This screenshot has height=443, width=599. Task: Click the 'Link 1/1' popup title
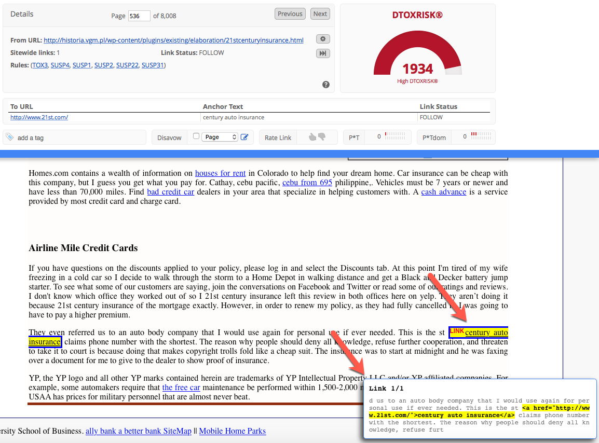pyautogui.click(x=386, y=389)
